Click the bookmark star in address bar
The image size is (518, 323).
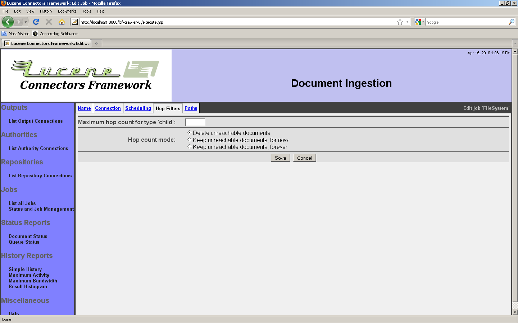coord(400,22)
